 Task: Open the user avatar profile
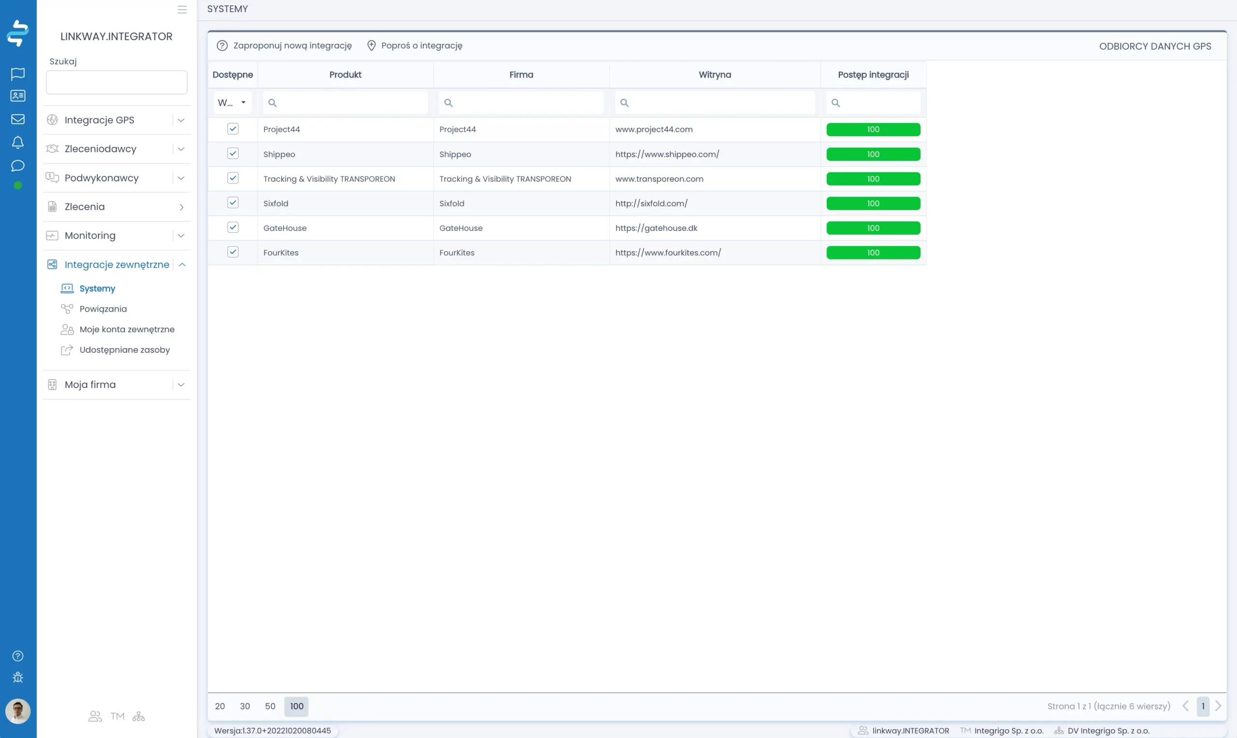18,711
